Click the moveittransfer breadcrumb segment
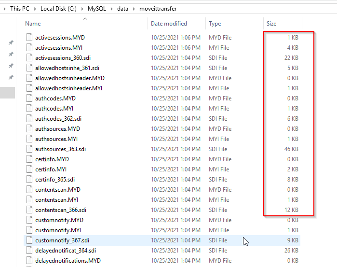Viewport: 337px width, 267px height. 158,9
